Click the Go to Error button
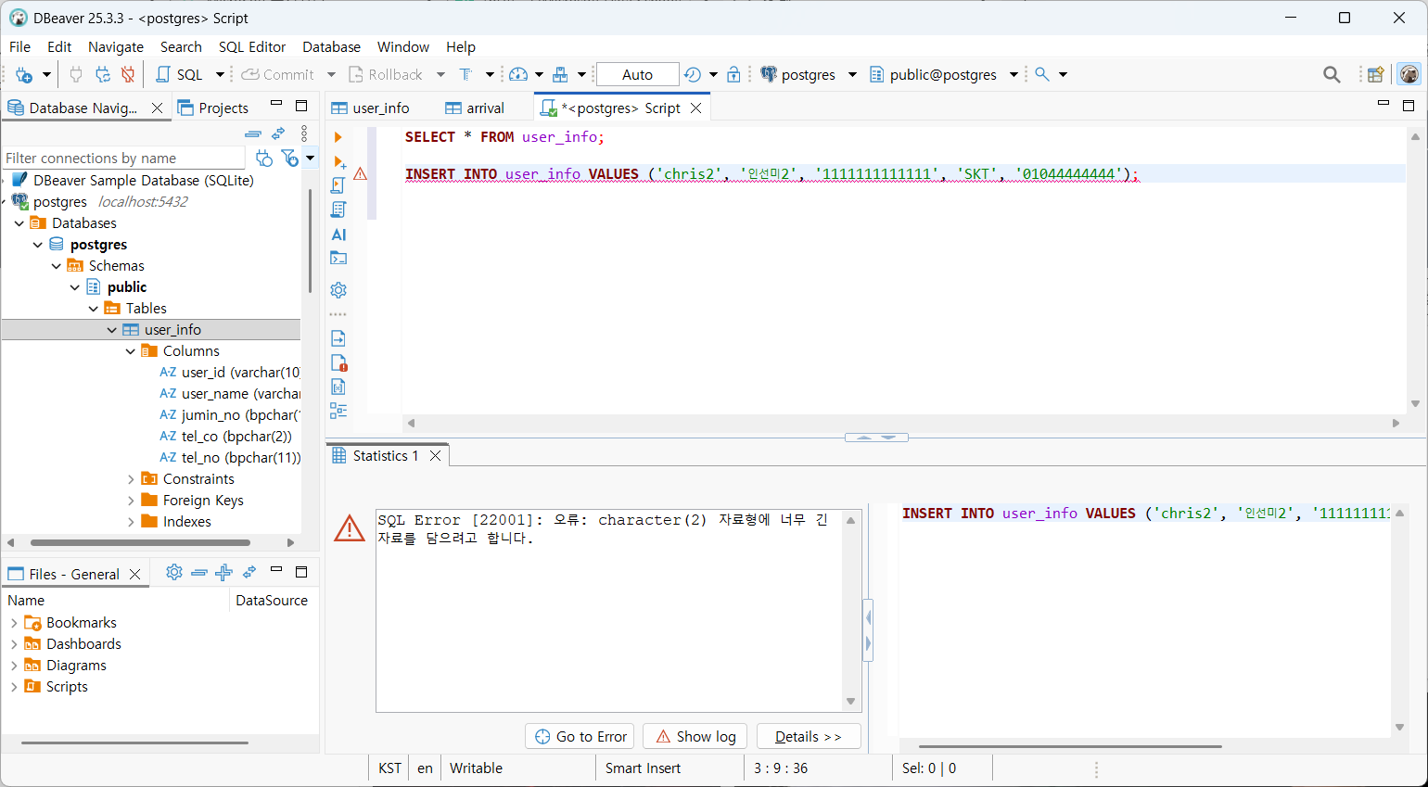This screenshot has width=1428, height=787. [x=580, y=736]
